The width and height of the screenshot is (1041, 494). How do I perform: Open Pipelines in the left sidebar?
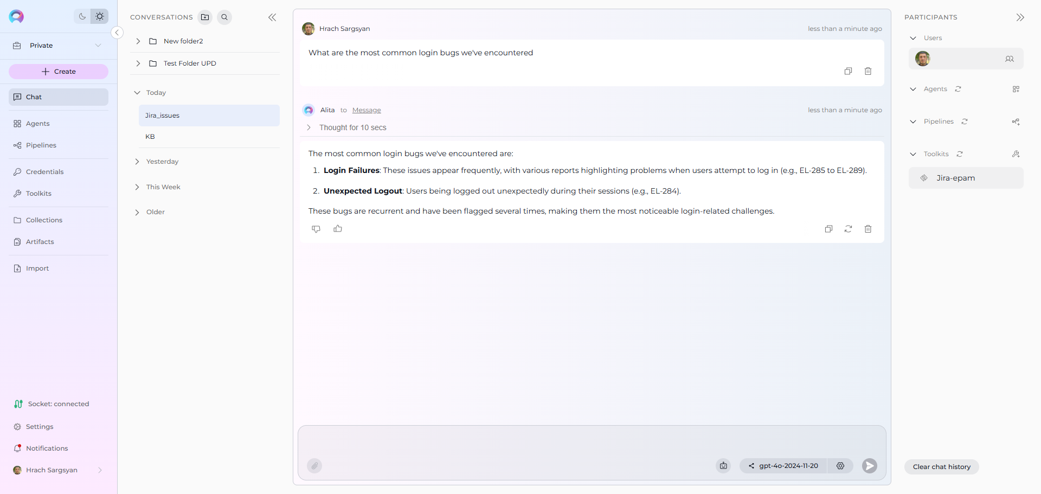tap(41, 145)
